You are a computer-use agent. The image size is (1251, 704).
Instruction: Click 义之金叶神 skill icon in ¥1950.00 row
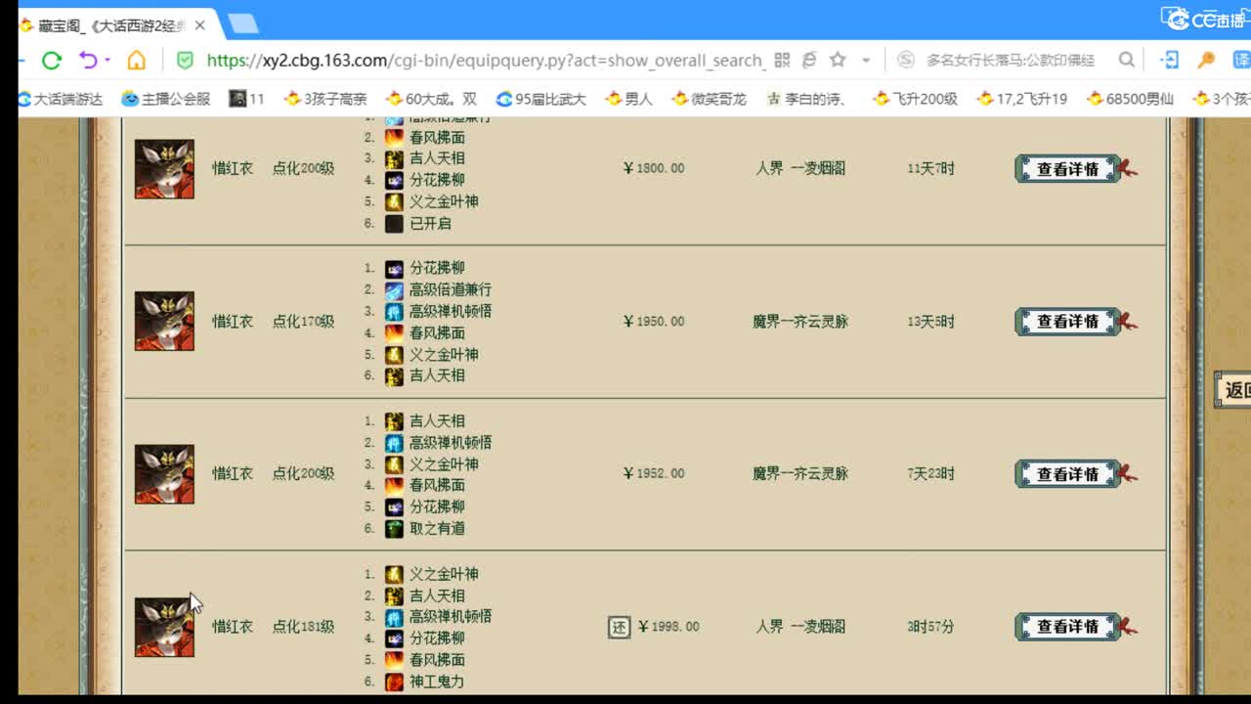coord(394,354)
